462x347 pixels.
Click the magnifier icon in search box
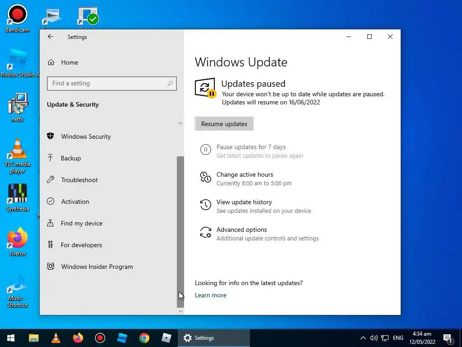(170, 84)
